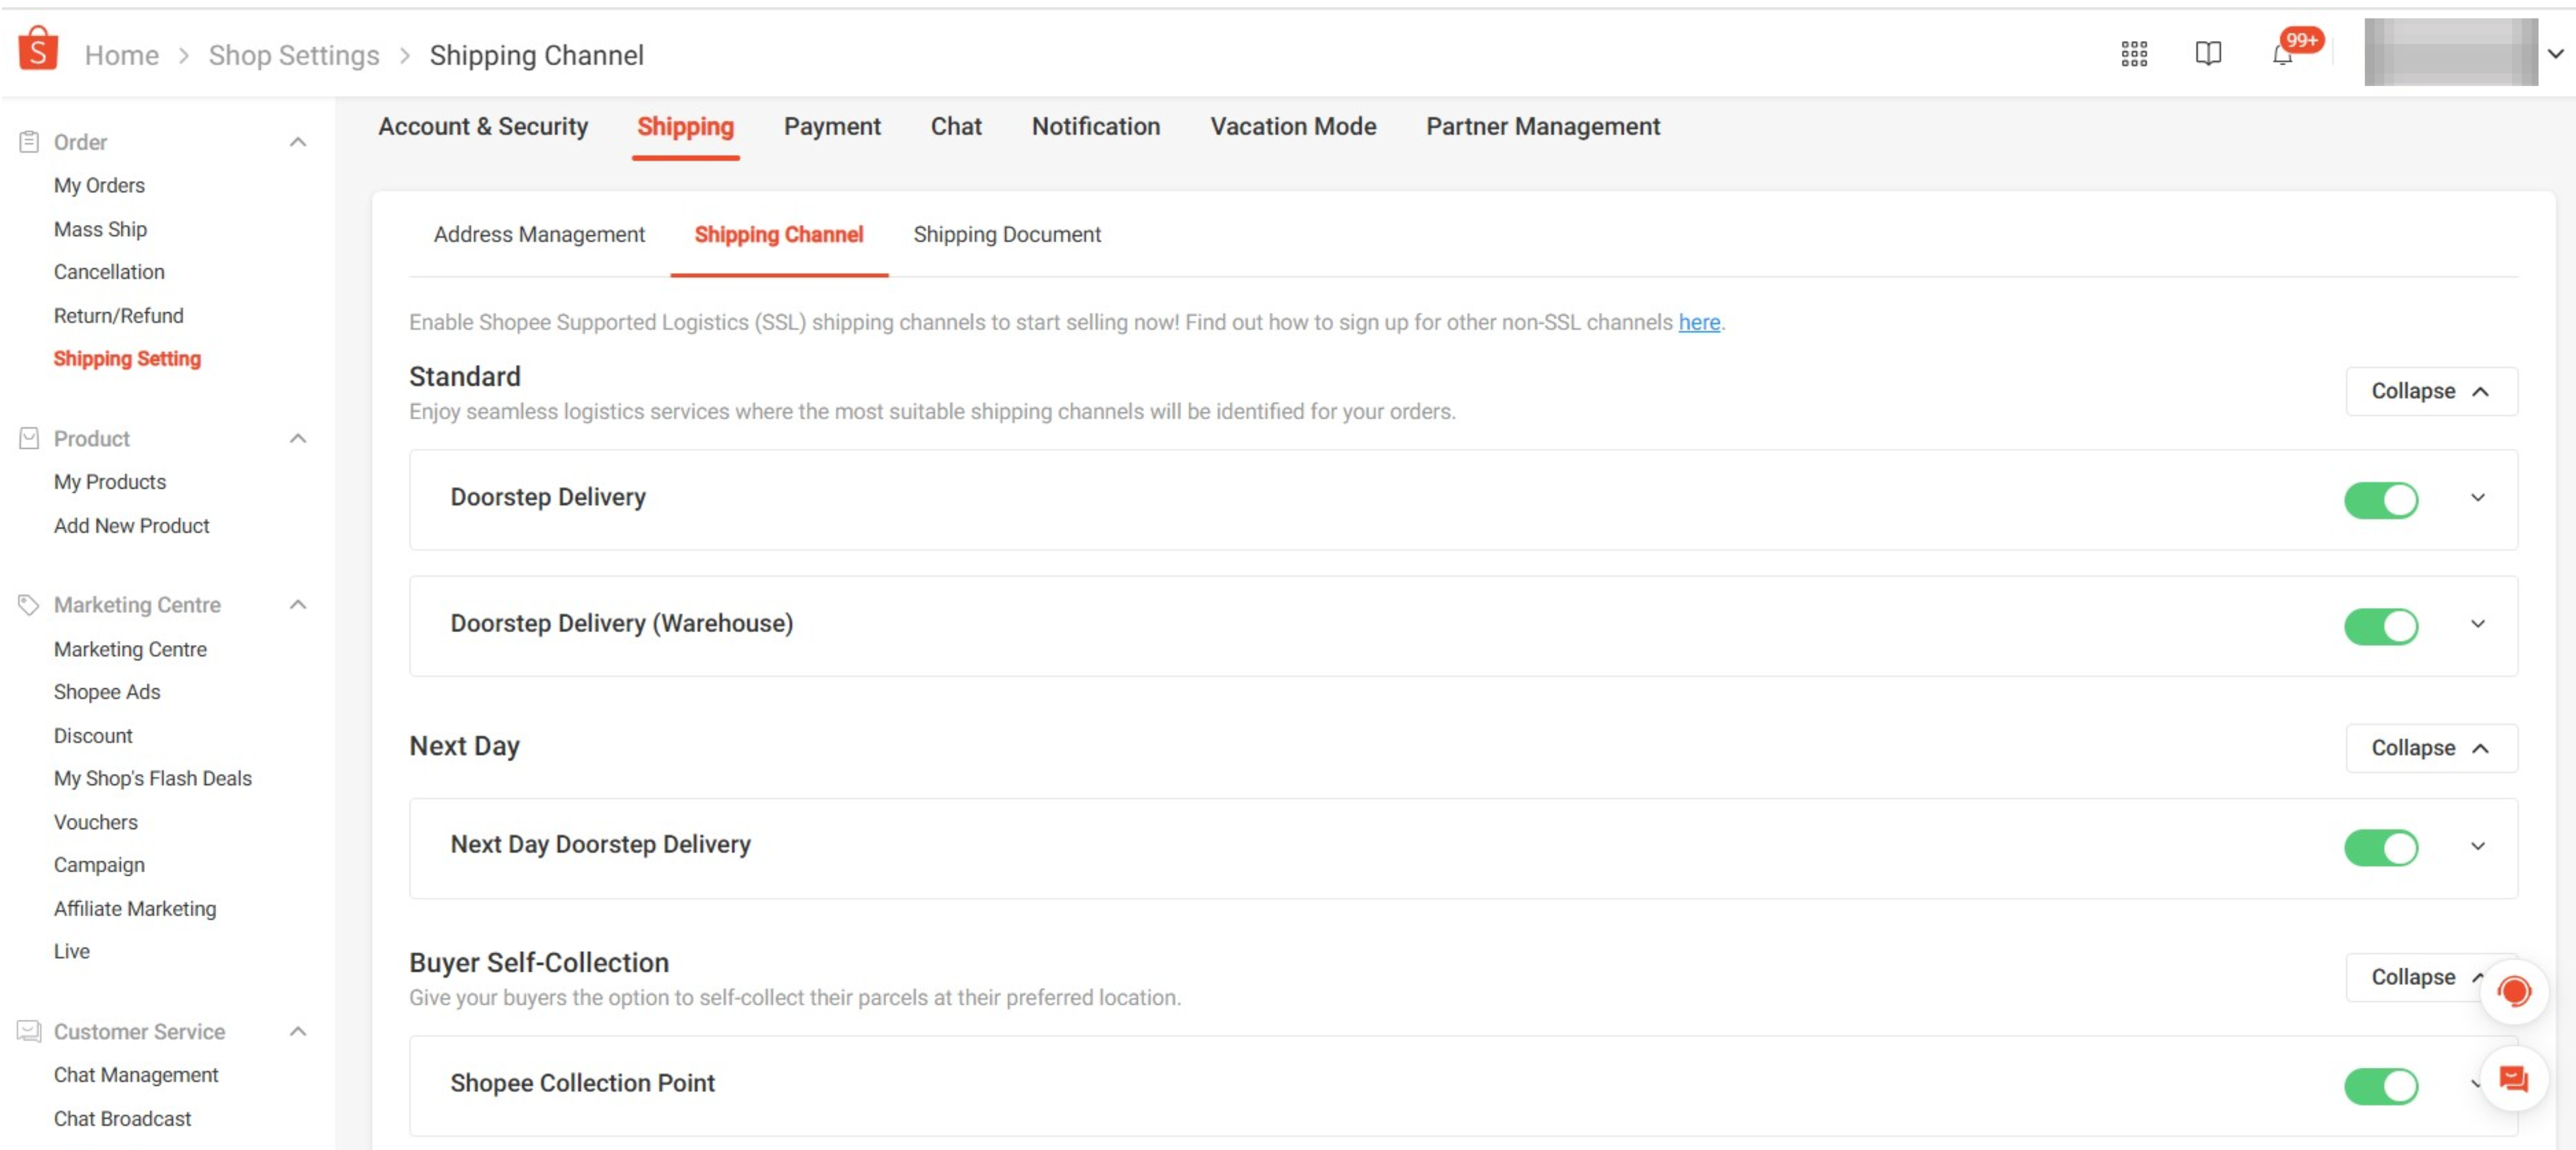Image resolution: width=2576 pixels, height=1150 pixels.
Task: Switch to the Payment tab
Action: pyautogui.click(x=832, y=127)
